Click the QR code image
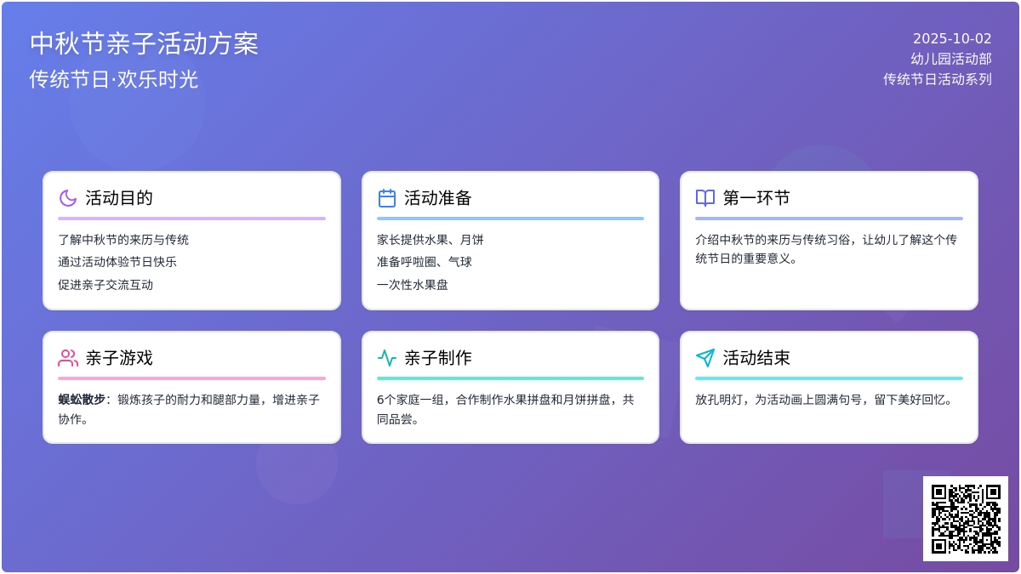Screen dimensions: 1021x574 point(966,519)
